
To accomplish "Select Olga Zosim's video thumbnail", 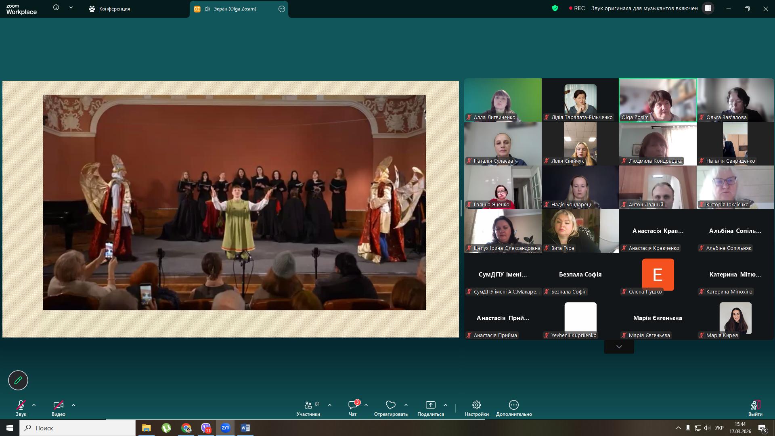I will point(658,100).
